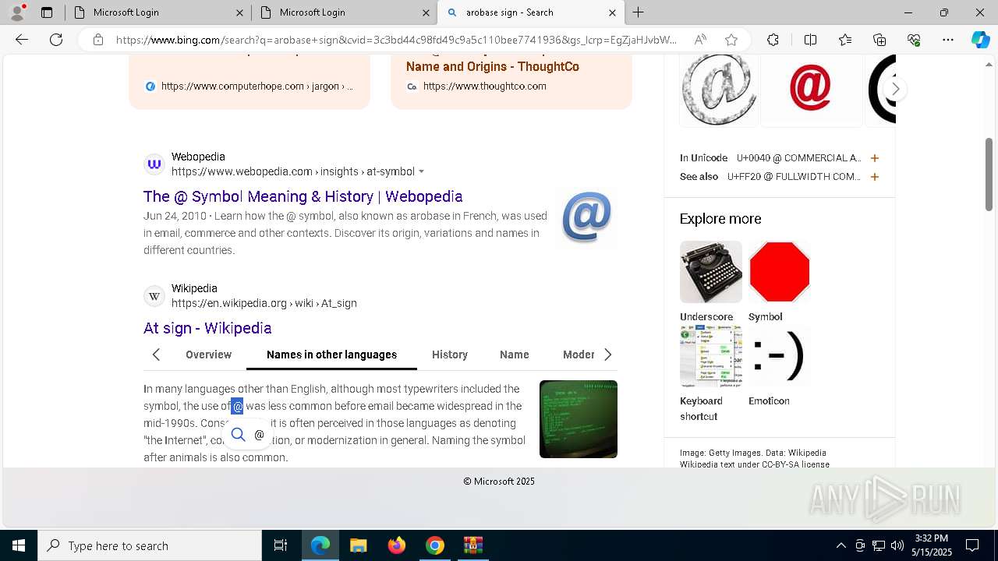This screenshot has width=998, height=561.
Task: Open the Windows Start menu
Action: pyautogui.click(x=19, y=545)
